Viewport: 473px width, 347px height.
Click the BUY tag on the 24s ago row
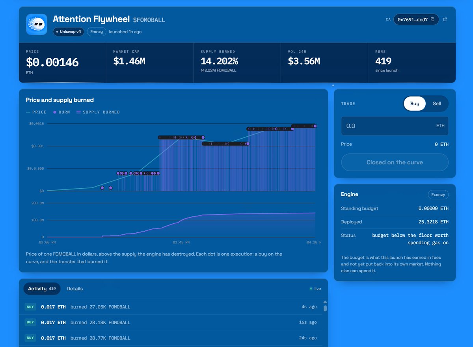pos(30,338)
